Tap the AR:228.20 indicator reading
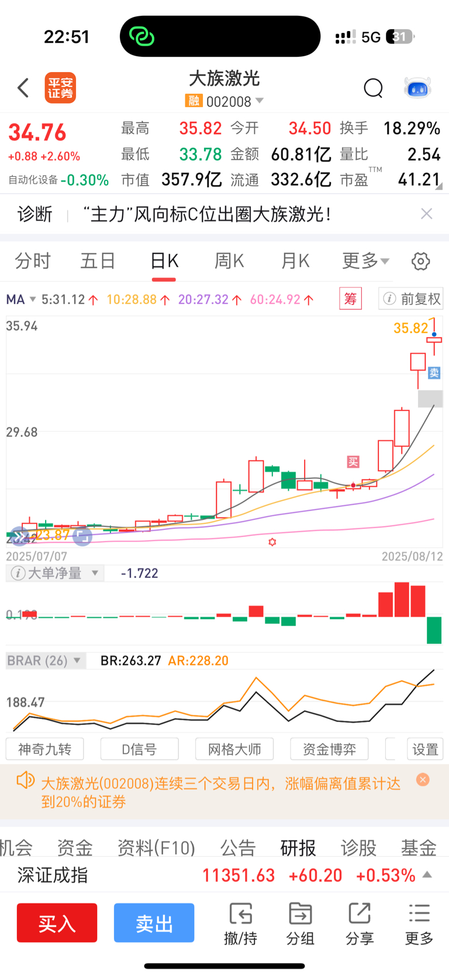Viewport: 449px width, 978px height. [198, 661]
